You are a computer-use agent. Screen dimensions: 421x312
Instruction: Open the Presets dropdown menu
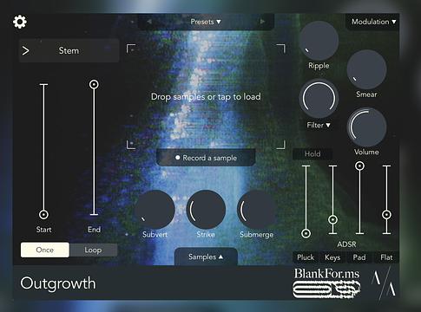(x=206, y=22)
